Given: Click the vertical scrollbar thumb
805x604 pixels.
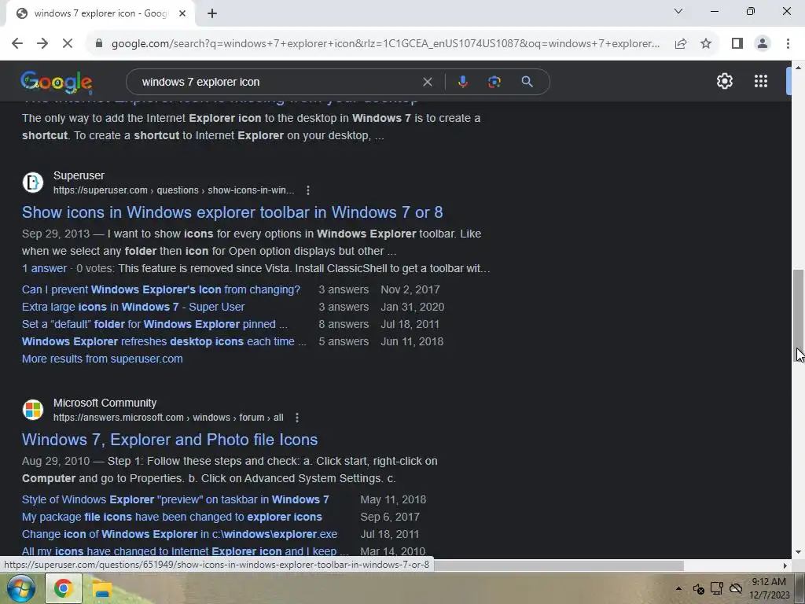Looking at the screenshot, I should tap(798, 315).
